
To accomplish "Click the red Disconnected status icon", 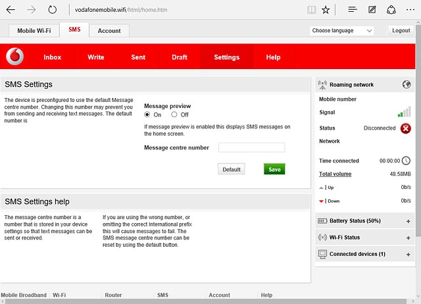I will click(x=406, y=128).
